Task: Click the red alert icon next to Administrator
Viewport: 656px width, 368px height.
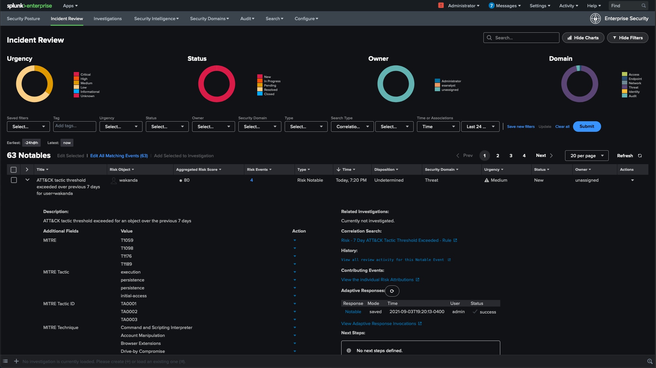Action: (x=441, y=5)
